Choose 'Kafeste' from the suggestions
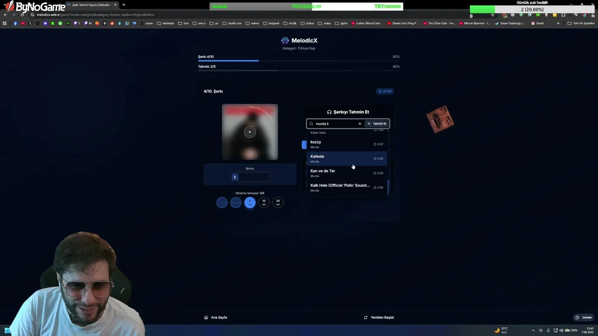Viewport: 598px width, 336px height. pos(347,159)
